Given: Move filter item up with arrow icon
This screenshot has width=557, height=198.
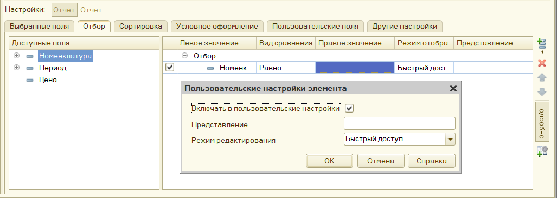Looking at the screenshot, I should 542,77.
